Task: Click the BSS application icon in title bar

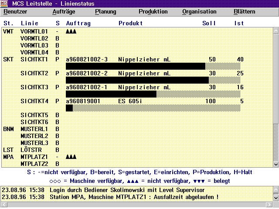Action: tap(4, 3)
